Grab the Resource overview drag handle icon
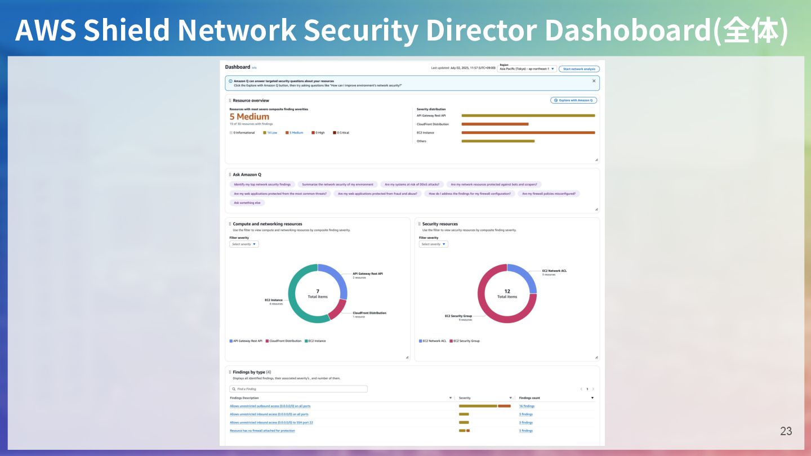 [x=230, y=101]
